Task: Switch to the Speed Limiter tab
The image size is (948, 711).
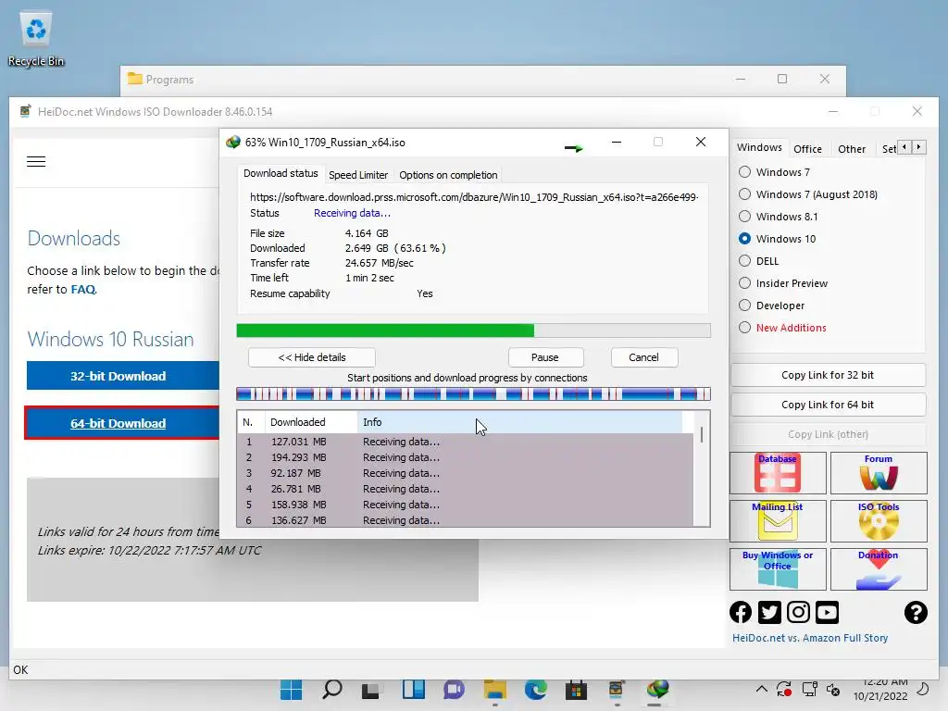Action: click(358, 175)
